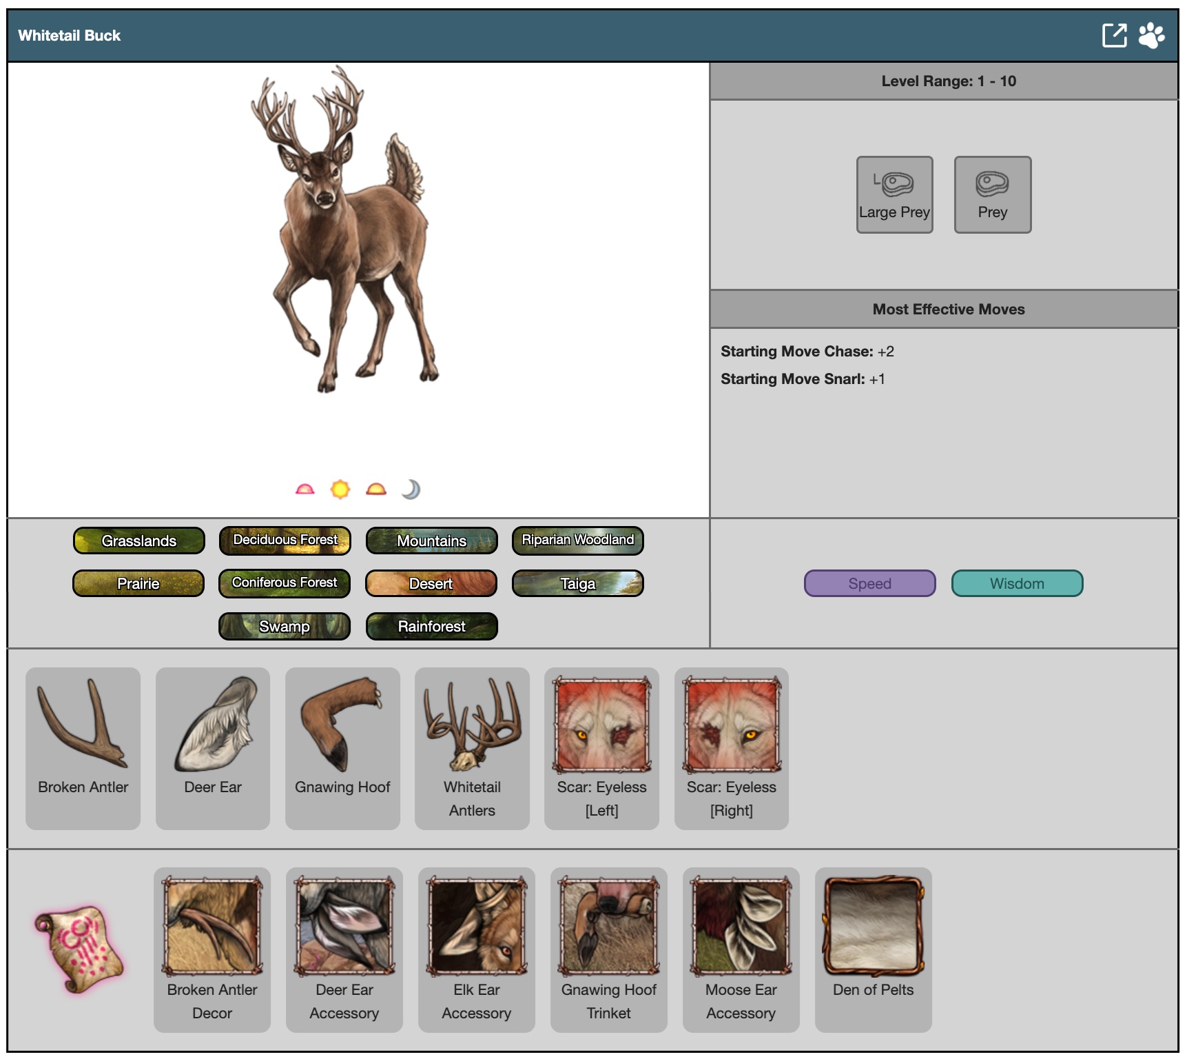
Task: Click the purple Speed stat badge
Action: (x=869, y=583)
